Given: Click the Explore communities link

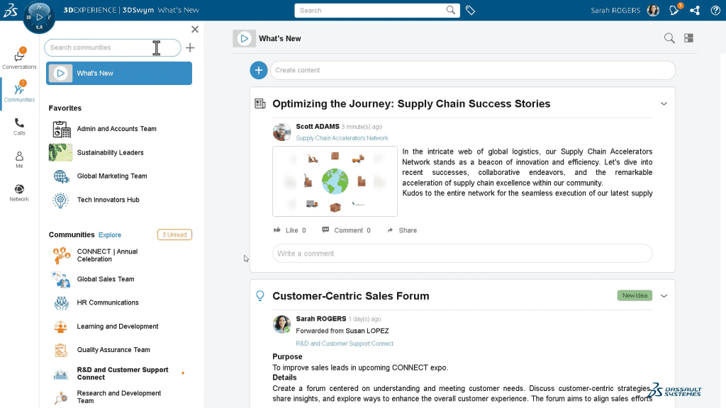Looking at the screenshot, I should coord(110,235).
